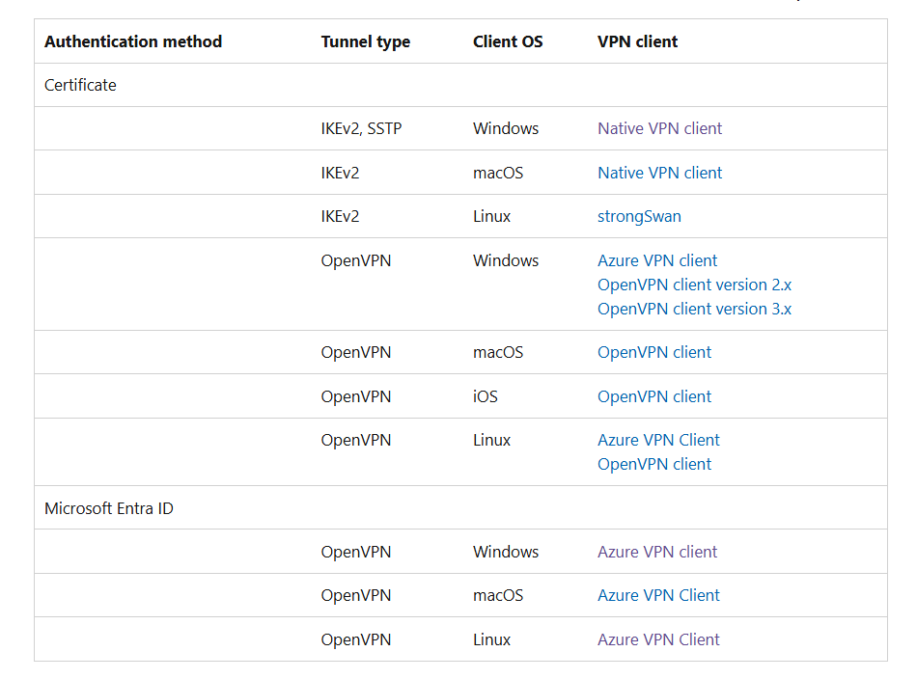Open the Native VPN client link for macOS
The image size is (917, 679).
point(659,172)
